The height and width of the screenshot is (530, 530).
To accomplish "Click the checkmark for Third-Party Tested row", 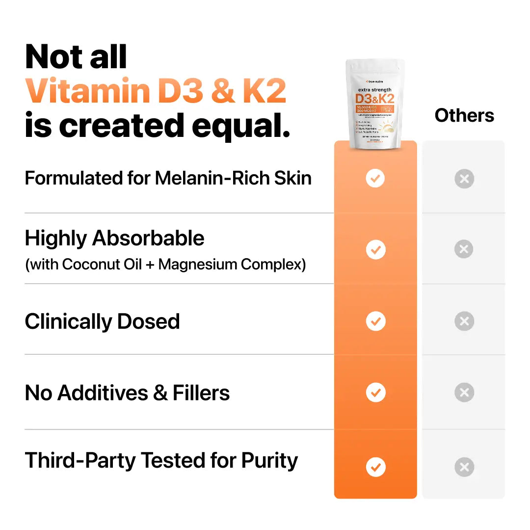I will point(375,467).
